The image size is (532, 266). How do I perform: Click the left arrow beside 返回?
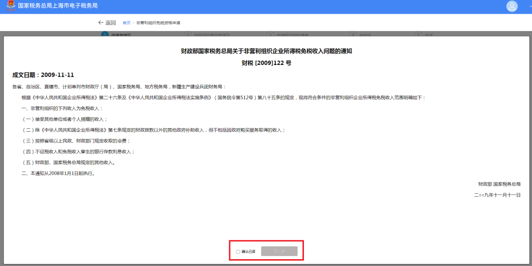(x=101, y=23)
